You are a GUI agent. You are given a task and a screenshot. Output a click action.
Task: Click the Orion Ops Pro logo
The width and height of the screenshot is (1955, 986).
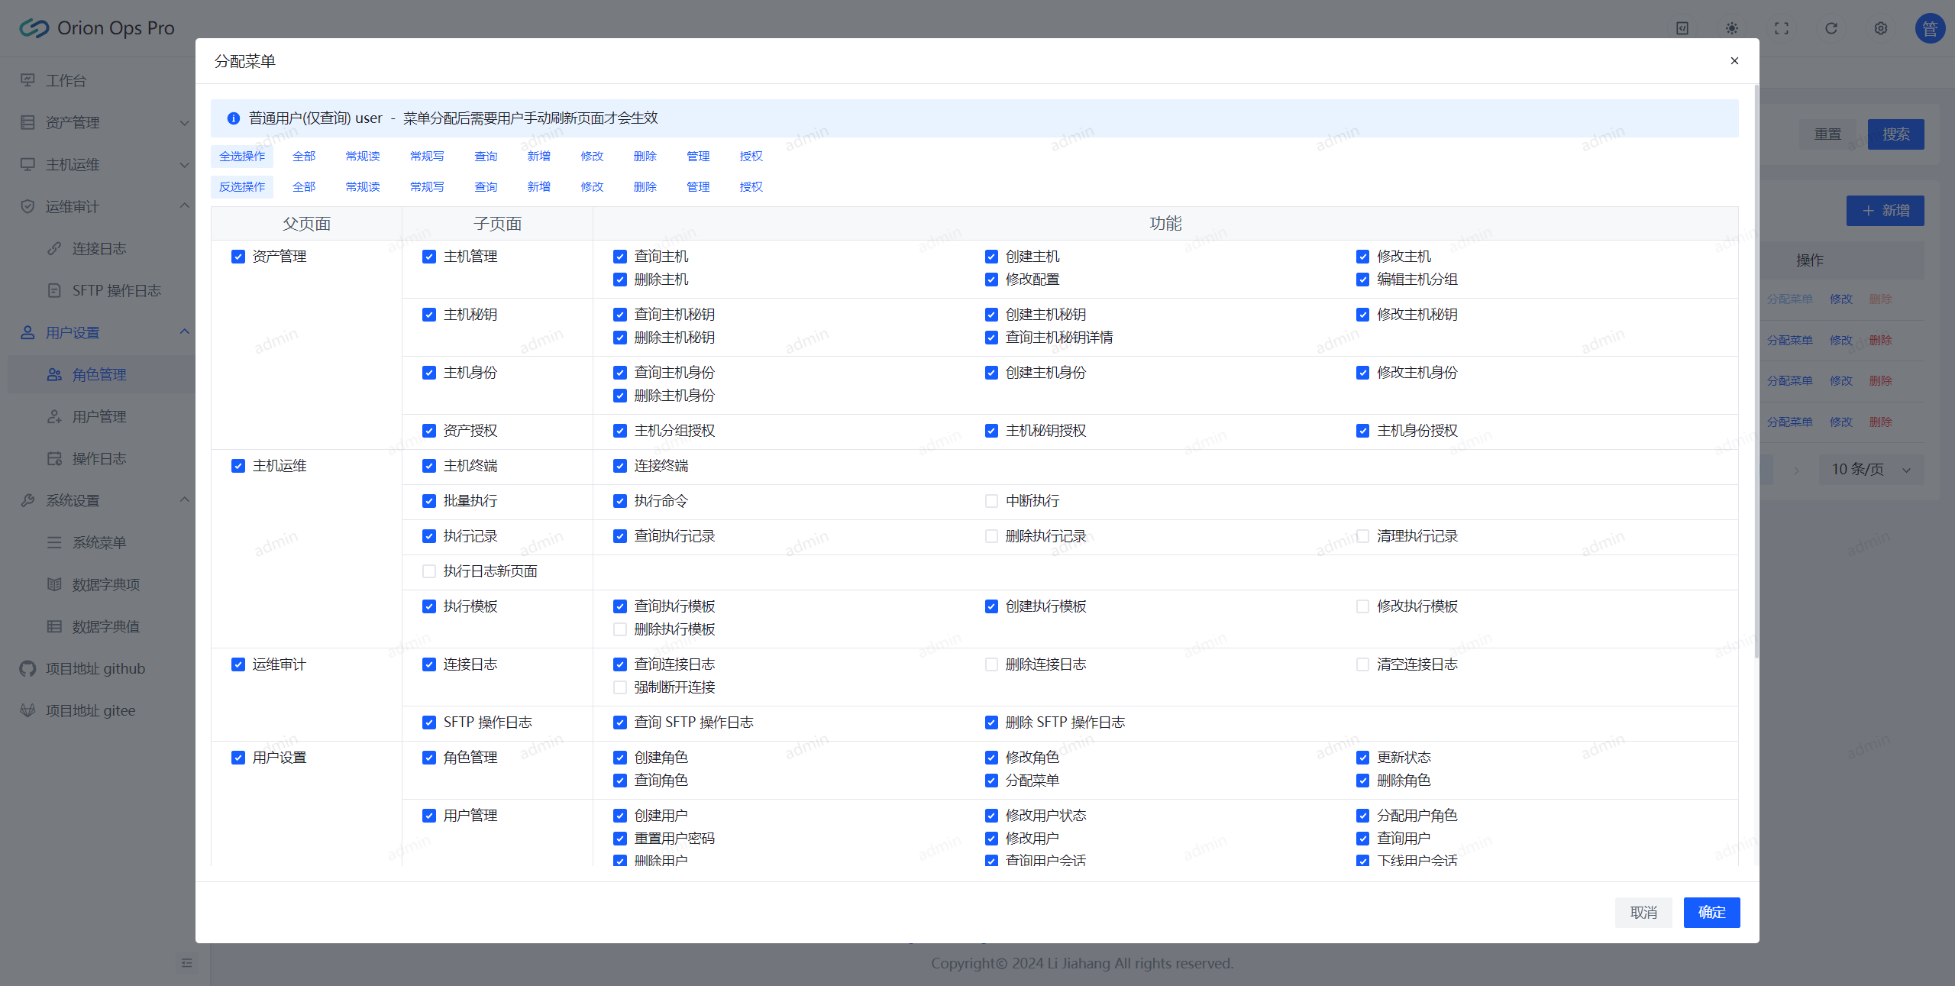pos(34,28)
